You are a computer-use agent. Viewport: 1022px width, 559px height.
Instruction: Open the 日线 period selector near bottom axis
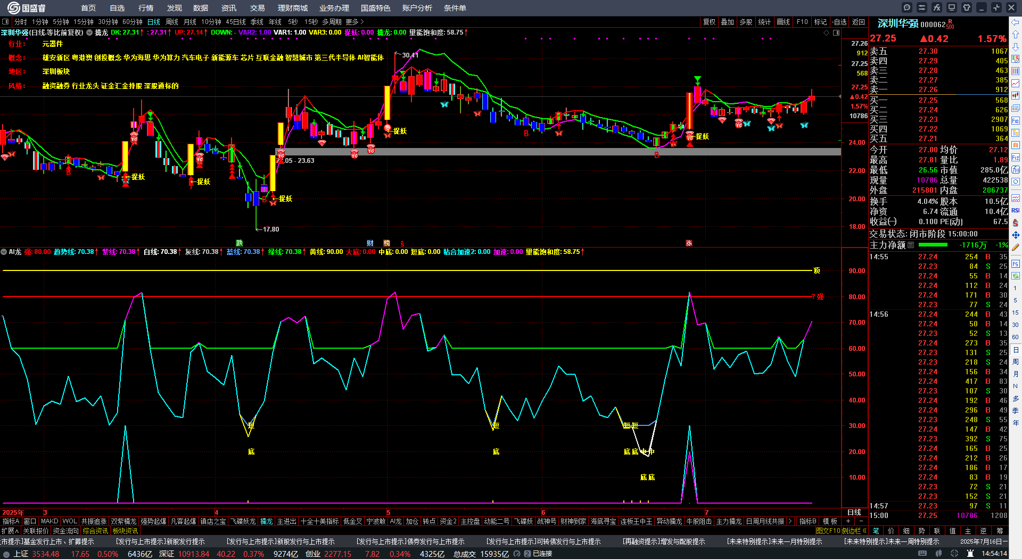(x=854, y=512)
